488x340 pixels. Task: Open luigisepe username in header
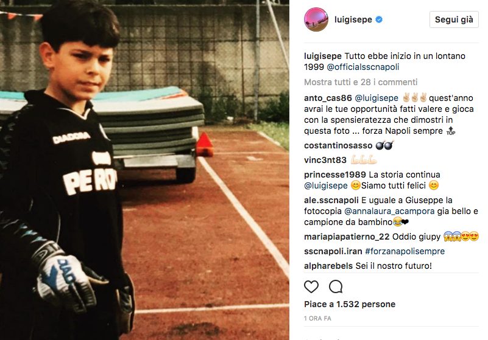click(353, 19)
